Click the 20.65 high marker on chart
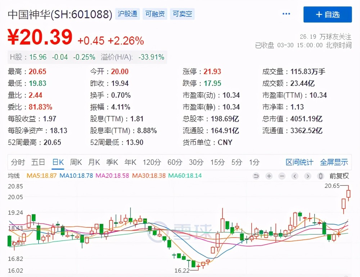360x277 pixels. pyautogui.click(x=332, y=186)
